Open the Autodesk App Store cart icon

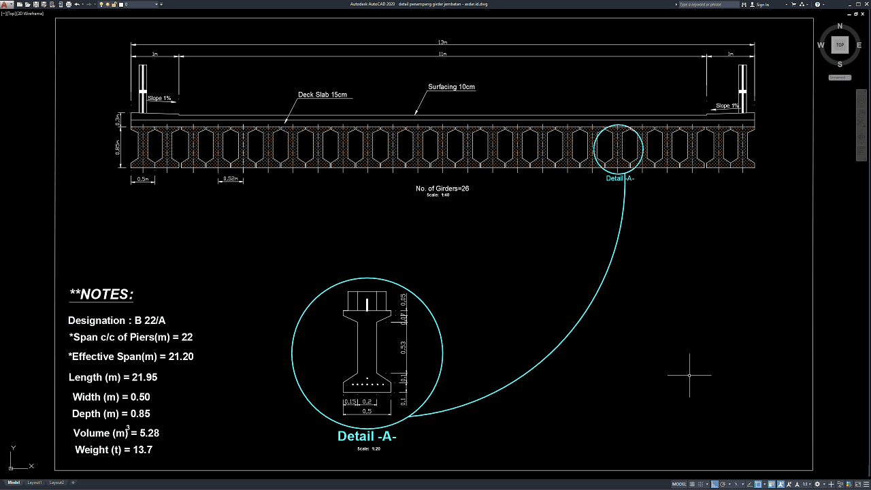point(792,4)
